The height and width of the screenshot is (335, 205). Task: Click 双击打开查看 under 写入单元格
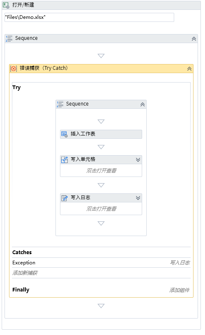click(101, 170)
